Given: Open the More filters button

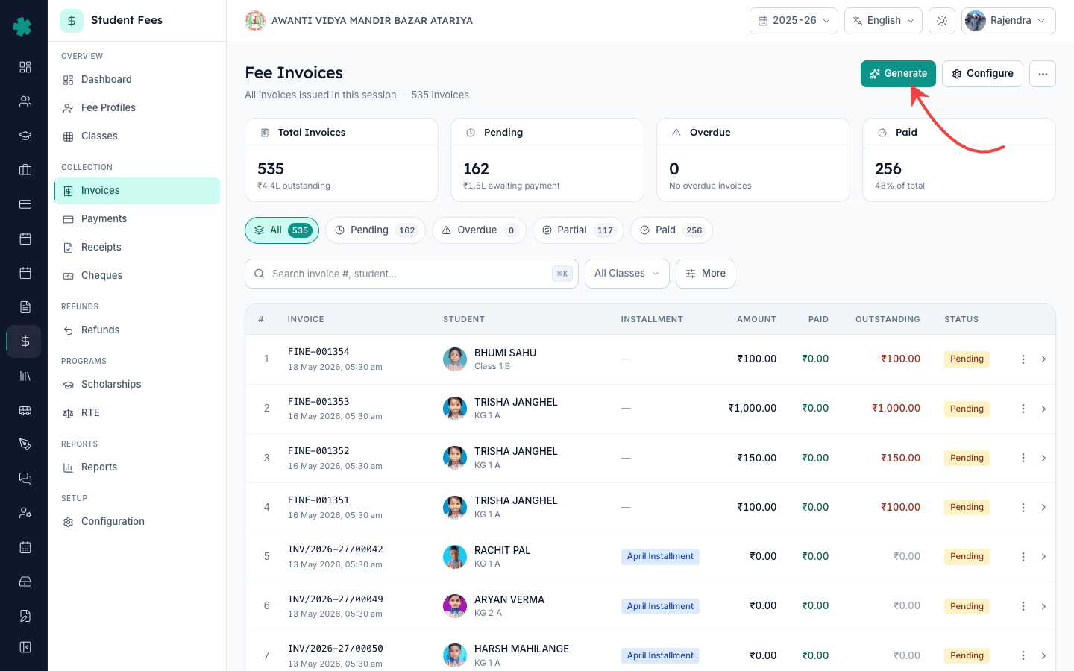Looking at the screenshot, I should click(x=706, y=274).
